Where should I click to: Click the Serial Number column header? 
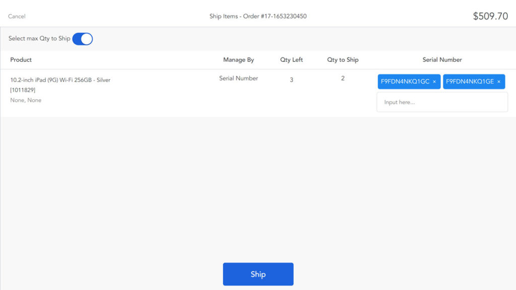[442, 59]
